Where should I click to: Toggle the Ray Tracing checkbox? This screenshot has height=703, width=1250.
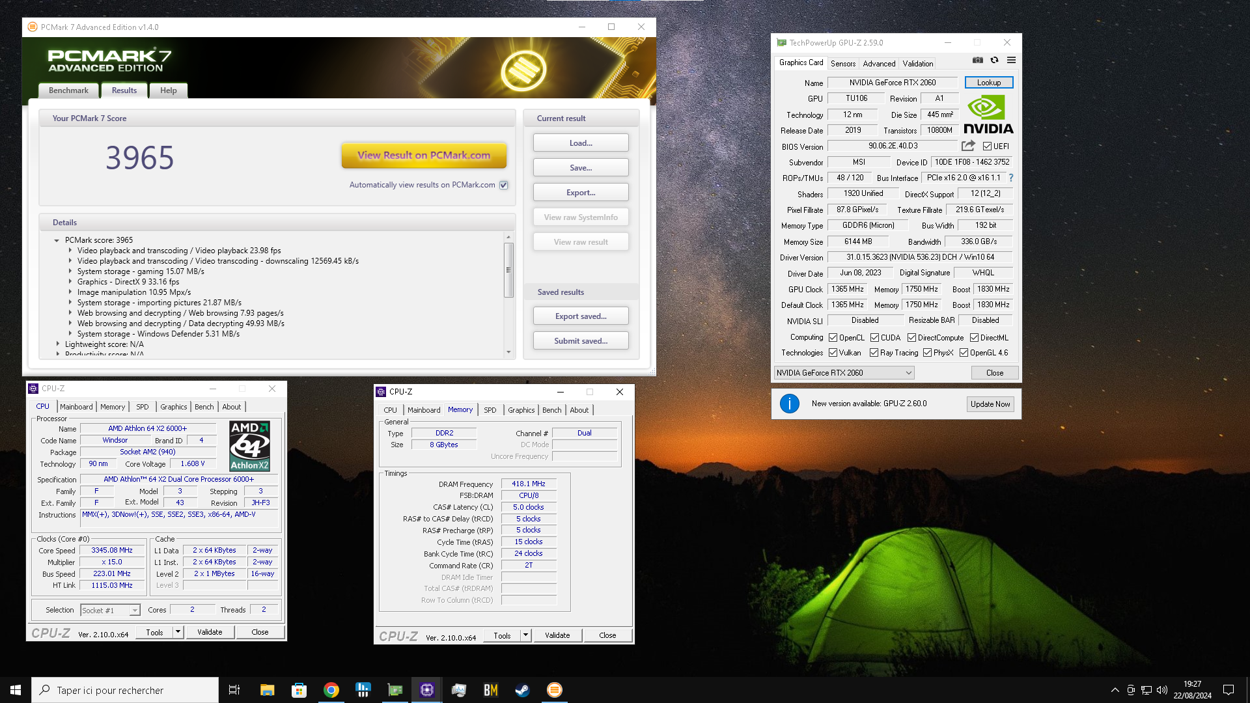click(874, 353)
